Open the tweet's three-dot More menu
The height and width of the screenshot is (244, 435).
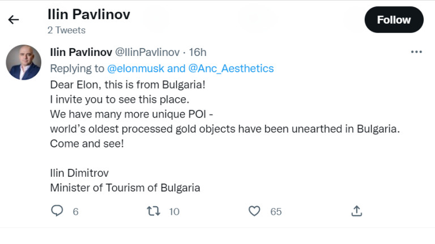pos(416,52)
